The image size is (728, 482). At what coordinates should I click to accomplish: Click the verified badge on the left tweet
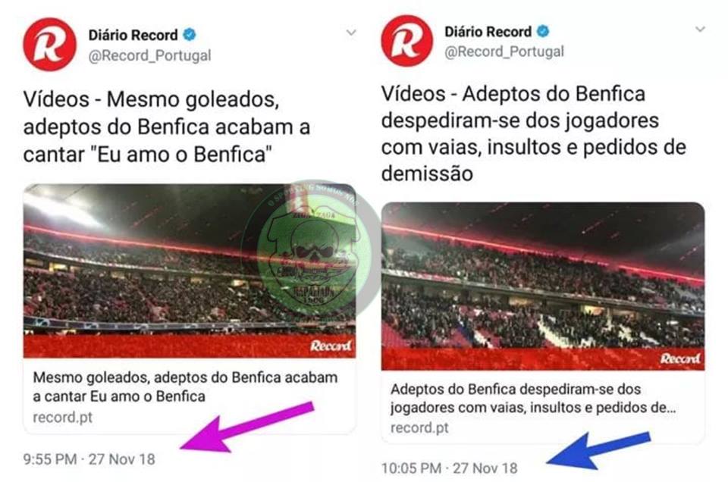point(190,34)
